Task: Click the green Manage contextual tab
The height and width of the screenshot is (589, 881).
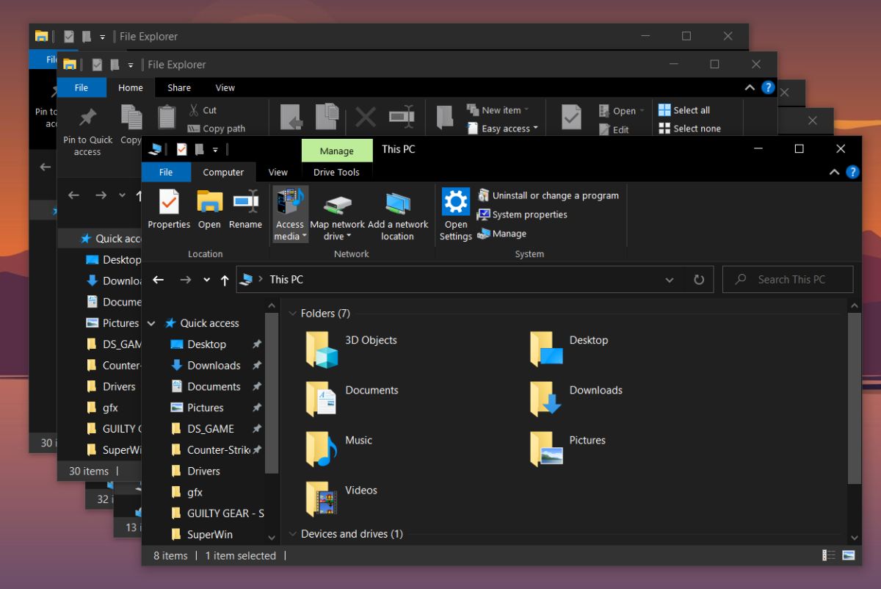Action: click(337, 151)
